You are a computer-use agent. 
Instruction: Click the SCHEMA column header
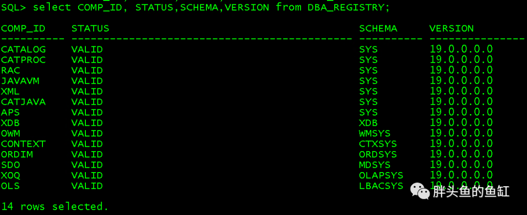point(378,29)
